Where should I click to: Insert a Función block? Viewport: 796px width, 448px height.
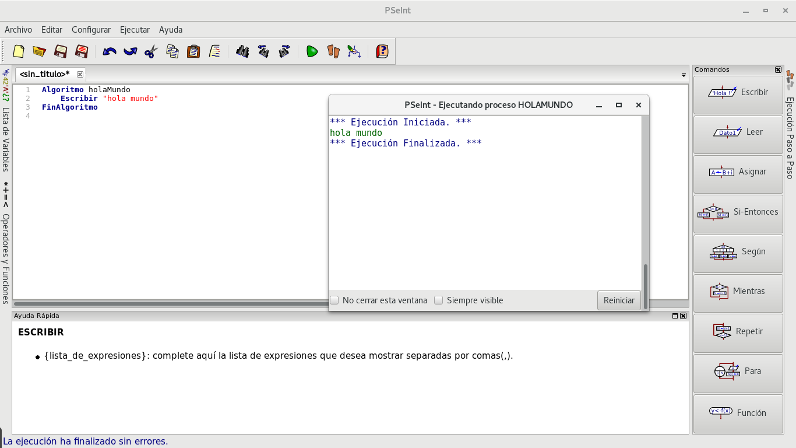pyautogui.click(x=738, y=414)
